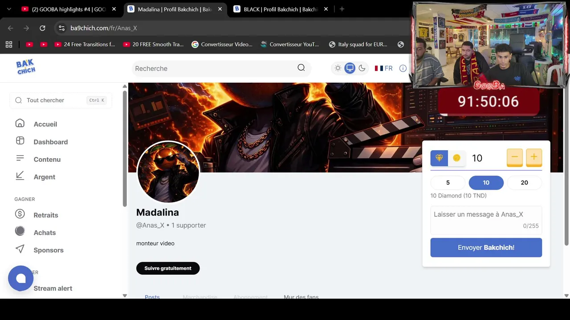Select the diamond currency toggle
This screenshot has height=320, width=570.
pyautogui.click(x=439, y=158)
